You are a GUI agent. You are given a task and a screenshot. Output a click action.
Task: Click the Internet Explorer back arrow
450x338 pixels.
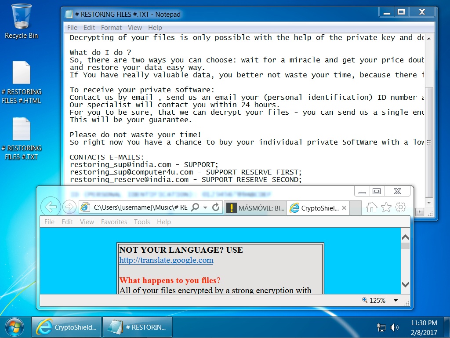(51, 207)
